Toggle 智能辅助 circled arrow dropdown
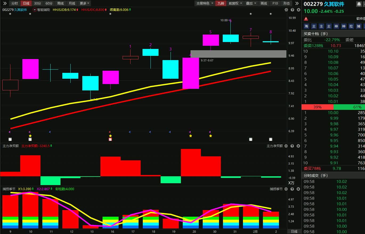The height and width of the screenshot is (234, 365). (35, 10)
